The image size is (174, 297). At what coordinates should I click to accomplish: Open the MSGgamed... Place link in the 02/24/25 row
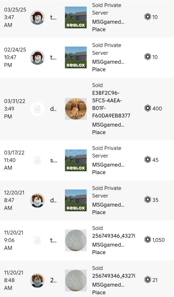pyautogui.click(x=108, y=65)
